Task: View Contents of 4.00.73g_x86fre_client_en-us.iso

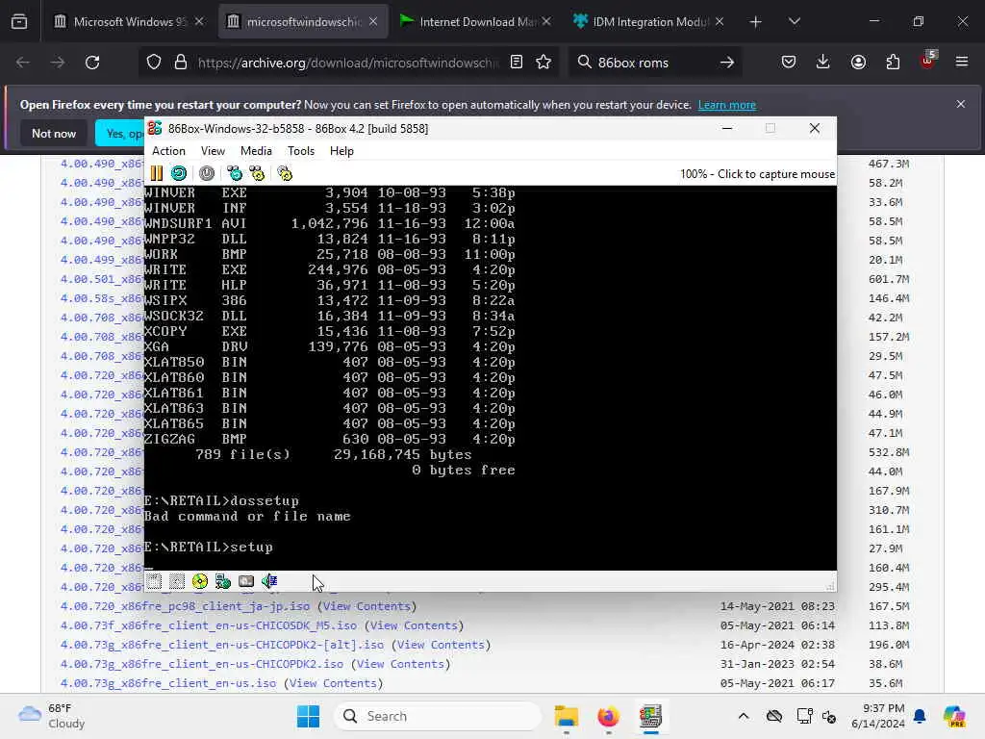Action: pos(334,683)
